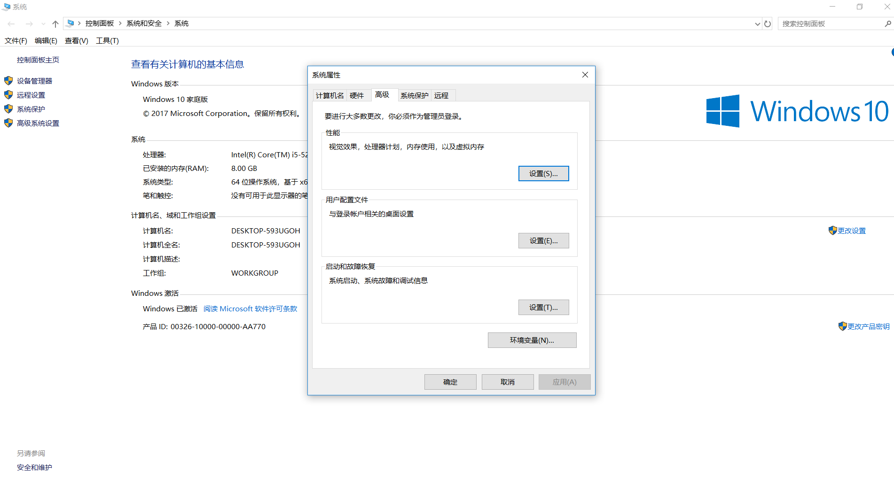Click the product ID 00326-10000-00000-AA770
Viewport: 894px width, 478px height.
218,326
